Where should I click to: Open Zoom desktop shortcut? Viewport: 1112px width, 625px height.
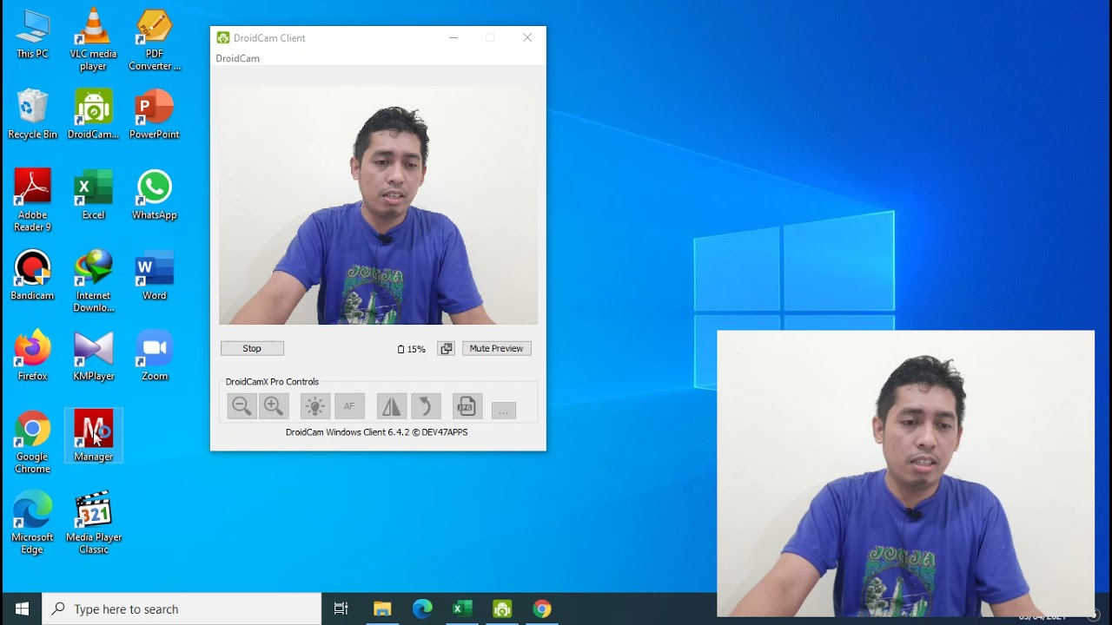[155, 356]
